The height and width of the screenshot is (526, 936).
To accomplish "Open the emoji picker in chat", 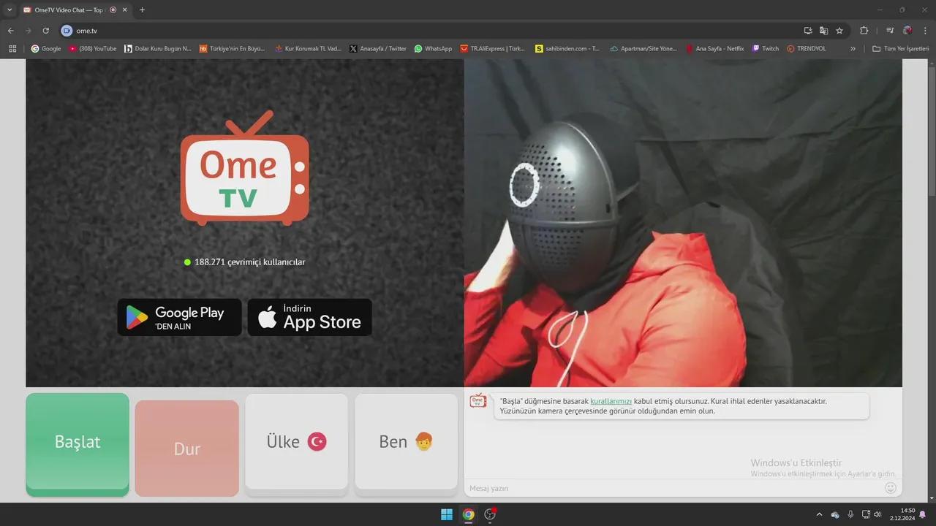I will pos(891,487).
